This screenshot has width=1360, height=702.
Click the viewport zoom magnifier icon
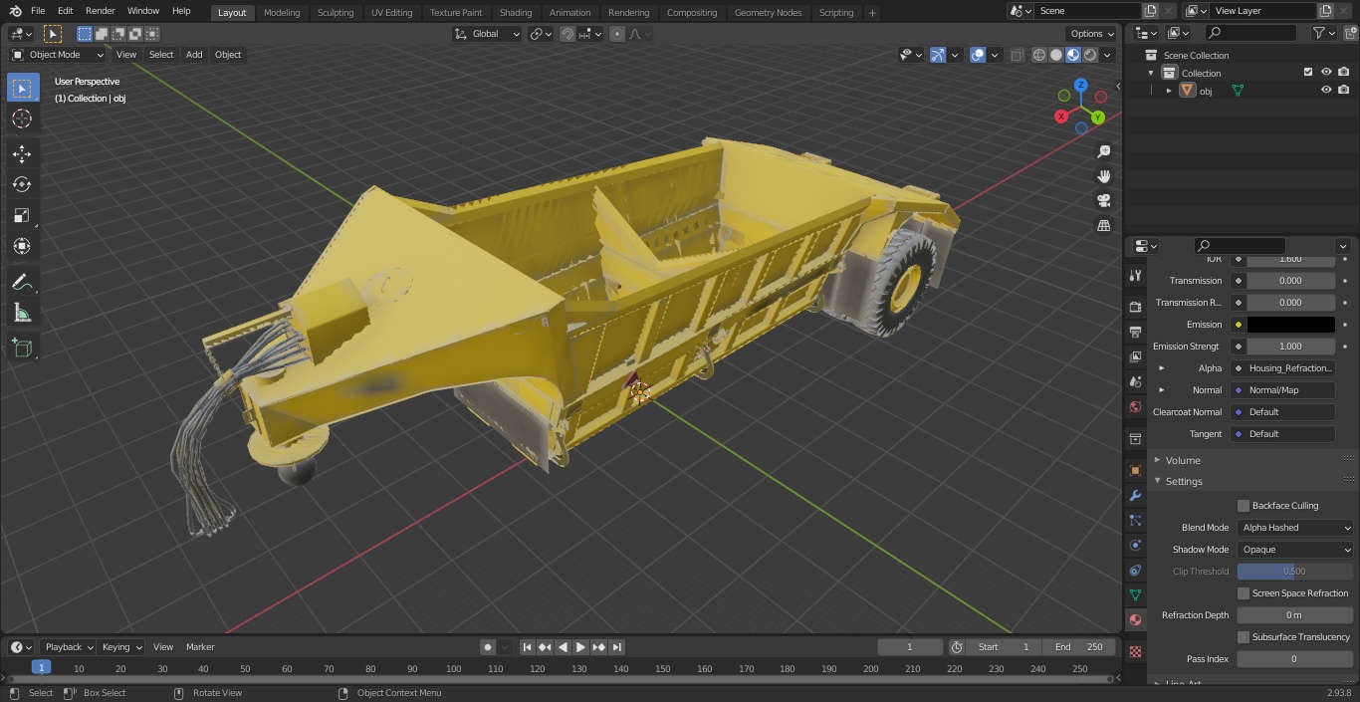coord(1103,151)
